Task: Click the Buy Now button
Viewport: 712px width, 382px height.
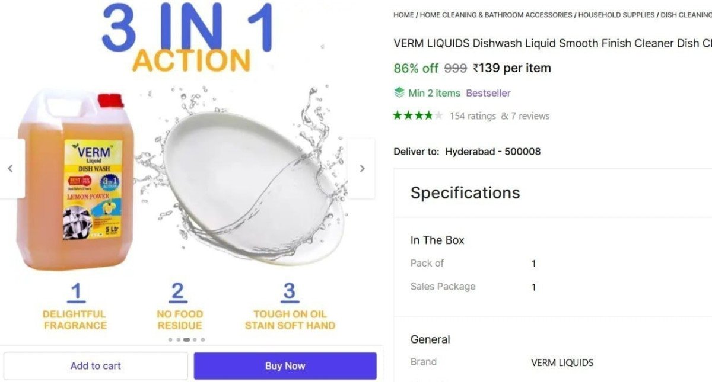Action: [x=285, y=365]
